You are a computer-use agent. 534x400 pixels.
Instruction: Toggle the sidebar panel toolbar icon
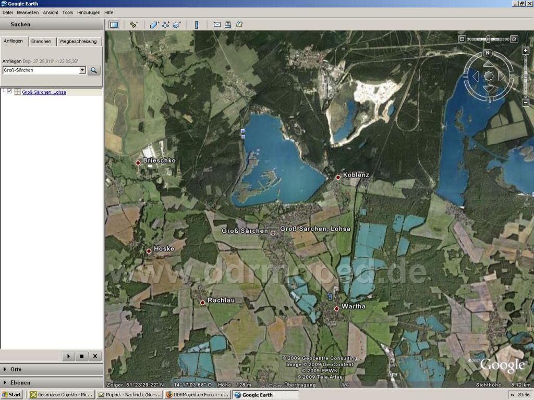(114, 24)
